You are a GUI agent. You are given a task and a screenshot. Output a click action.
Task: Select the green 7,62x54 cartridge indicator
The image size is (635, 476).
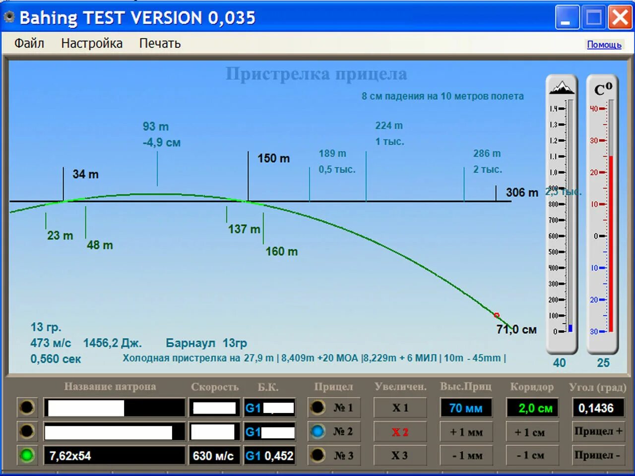[27, 455]
